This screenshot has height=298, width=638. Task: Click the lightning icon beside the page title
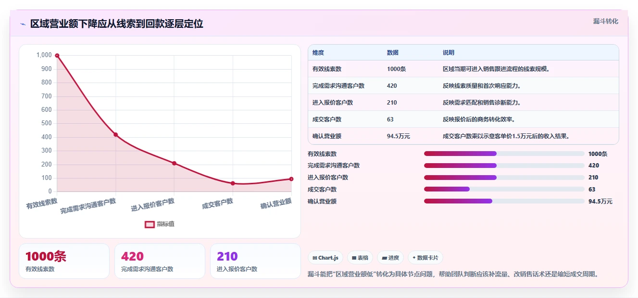[23, 24]
